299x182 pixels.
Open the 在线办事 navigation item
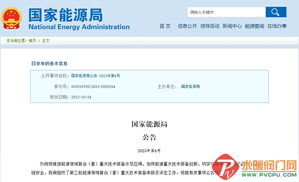277,26
